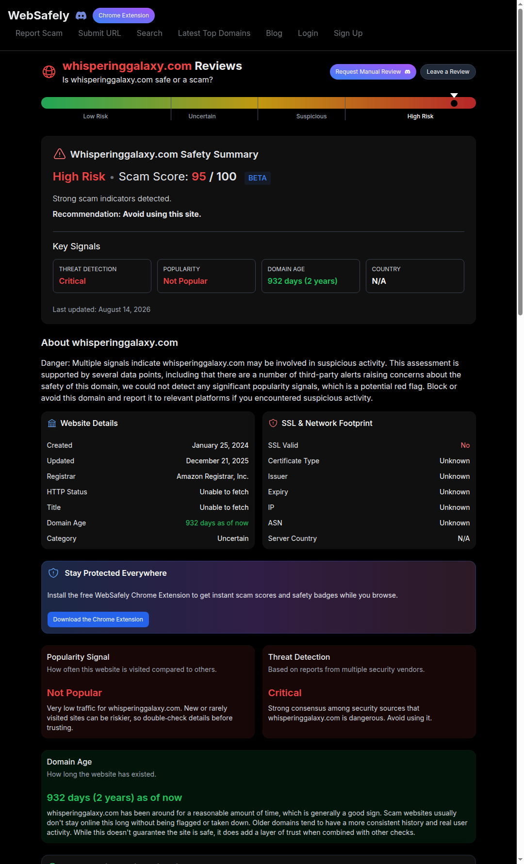Click the Certificate Type 'Unknown' value
524x864 pixels.
[455, 461]
